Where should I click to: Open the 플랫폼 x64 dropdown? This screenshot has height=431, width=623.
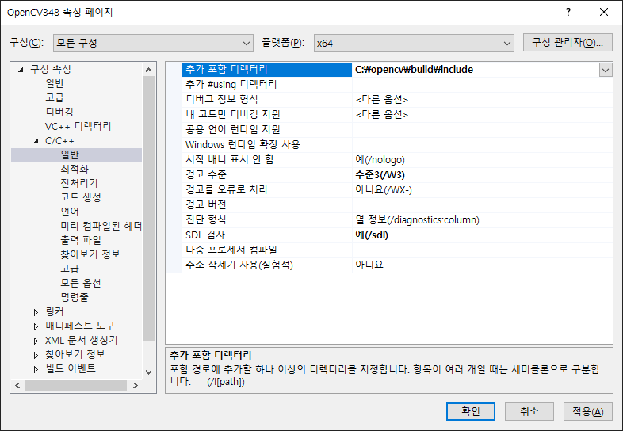pyautogui.click(x=414, y=43)
